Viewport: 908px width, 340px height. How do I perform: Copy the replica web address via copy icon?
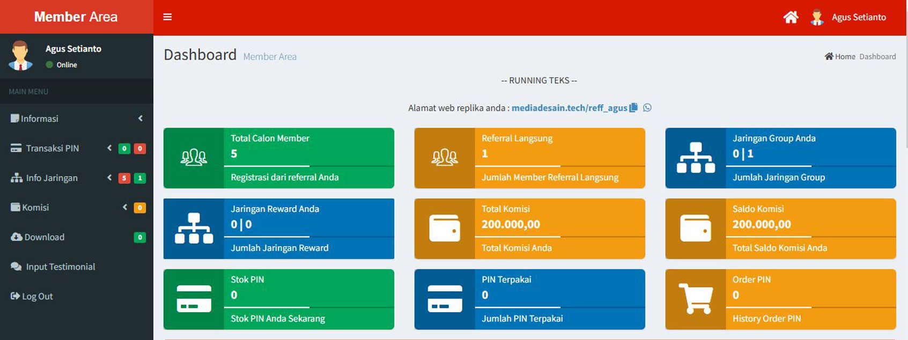click(x=633, y=107)
